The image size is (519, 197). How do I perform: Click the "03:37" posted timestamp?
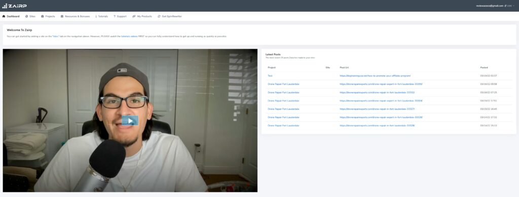pos(488,75)
